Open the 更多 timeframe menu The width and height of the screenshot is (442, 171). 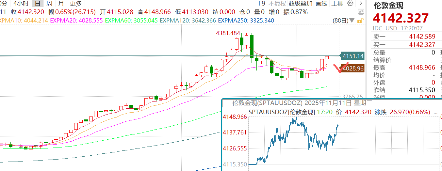(x=76, y=4)
